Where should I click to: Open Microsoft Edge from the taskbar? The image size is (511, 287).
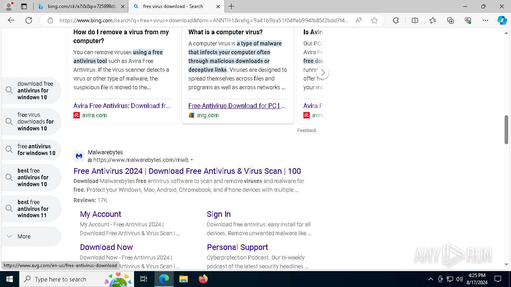164,279
